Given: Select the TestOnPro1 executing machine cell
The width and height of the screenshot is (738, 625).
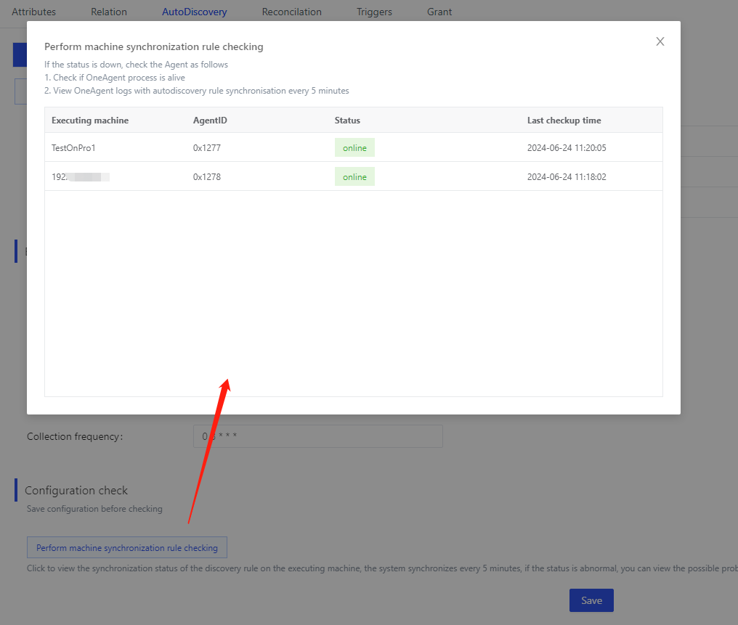Looking at the screenshot, I should (73, 147).
